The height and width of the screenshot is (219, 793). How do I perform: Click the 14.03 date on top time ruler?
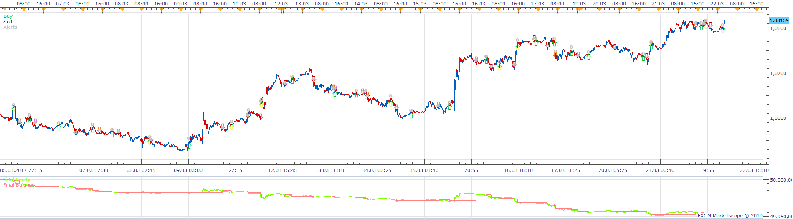click(361, 4)
